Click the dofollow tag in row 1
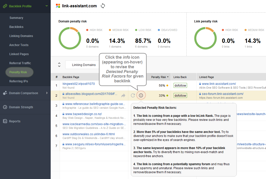This screenshot has height=179, width=266. coord(180,86)
